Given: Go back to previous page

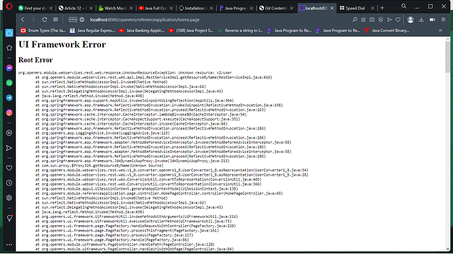Looking at the screenshot, I should pyautogui.click(x=22, y=20).
